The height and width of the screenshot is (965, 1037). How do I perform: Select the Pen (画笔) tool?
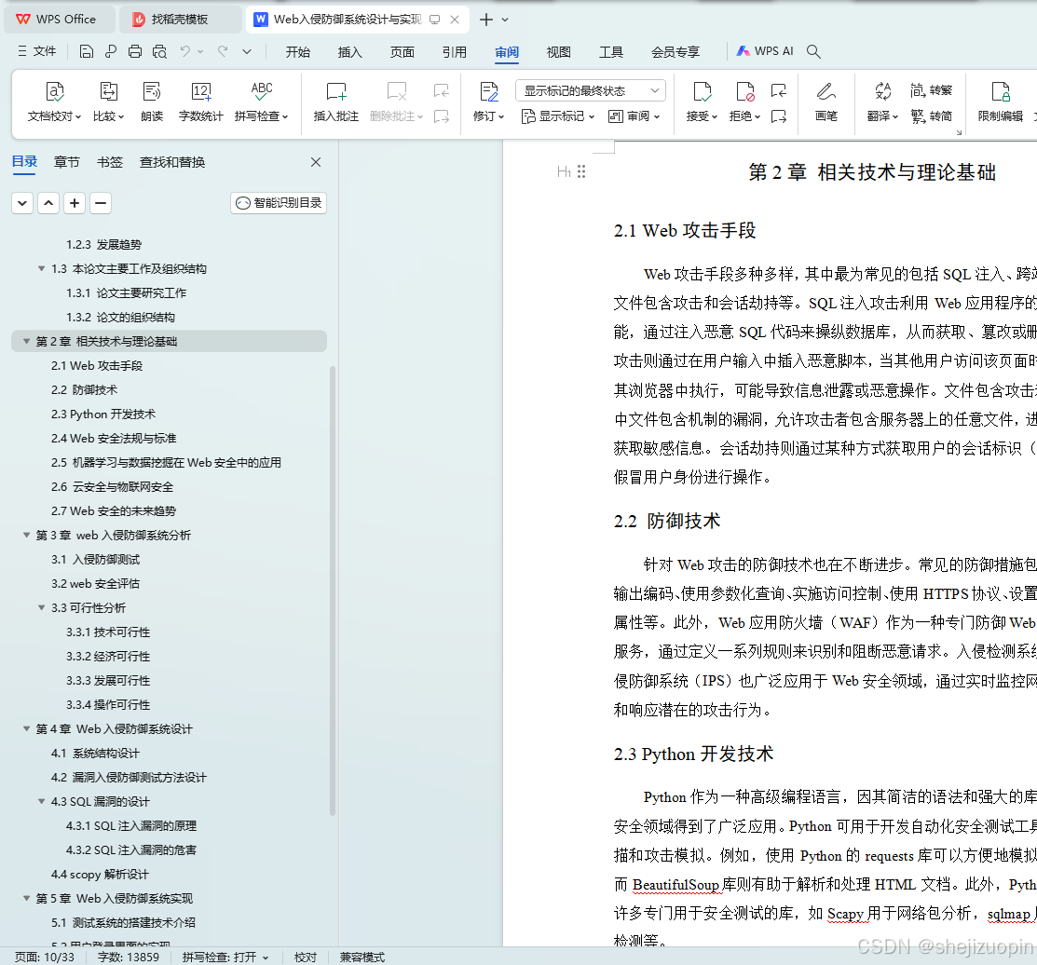click(826, 102)
